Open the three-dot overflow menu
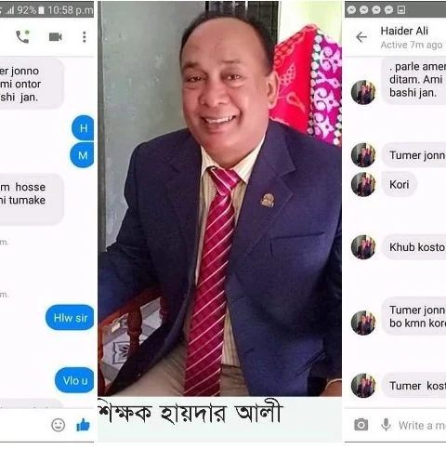446x449 pixels. point(85,37)
